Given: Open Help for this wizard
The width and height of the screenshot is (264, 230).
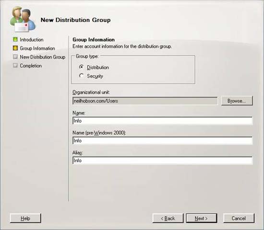Looking at the screenshot, I should click(x=25, y=218).
